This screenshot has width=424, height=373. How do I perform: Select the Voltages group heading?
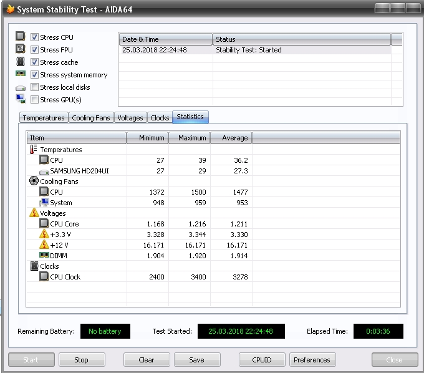pyautogui.click(x=53, y=213)
